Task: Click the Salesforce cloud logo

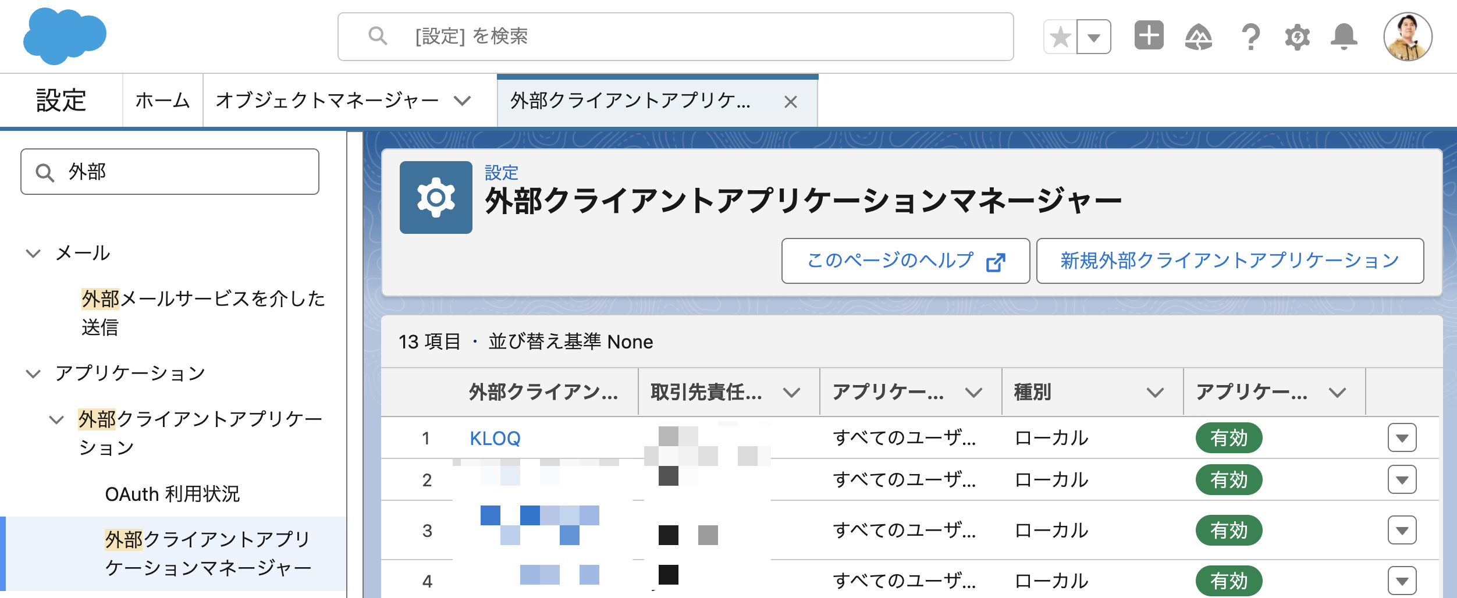Action: pos(65,36)
